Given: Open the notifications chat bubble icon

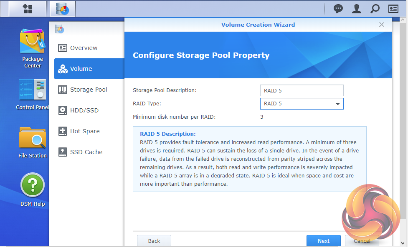Looking at the screenshot, I should click(x=338, y=9).
